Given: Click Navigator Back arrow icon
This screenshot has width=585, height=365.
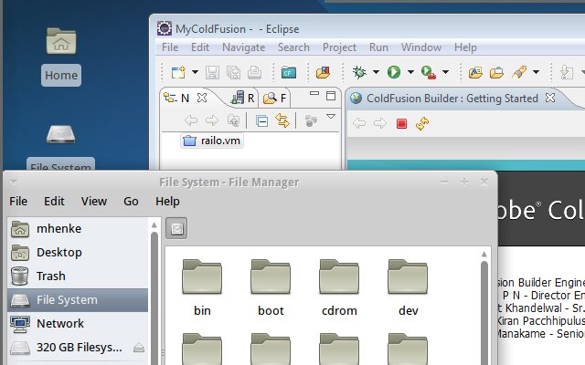Looking at the screenshot, I should pyautogui.click(x=191, y=120).
